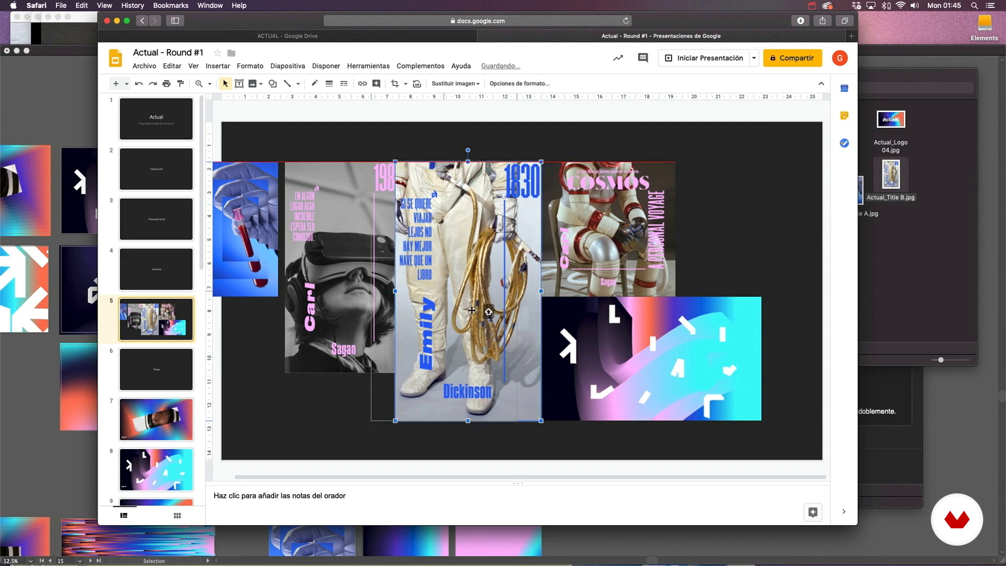Switch to ACTUAL - Google Drive tab

tap(287, 36)
